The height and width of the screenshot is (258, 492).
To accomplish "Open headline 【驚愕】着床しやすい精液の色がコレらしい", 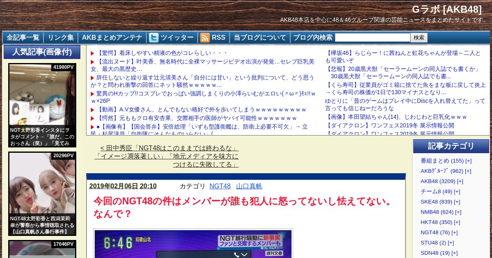I will tap(162, 53).
